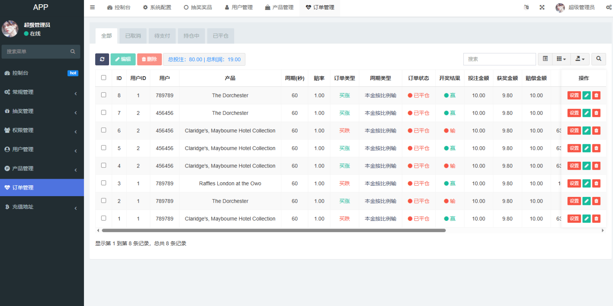
Task: Switch to the 已取消 tab
Action: click(x=133, y=36)
